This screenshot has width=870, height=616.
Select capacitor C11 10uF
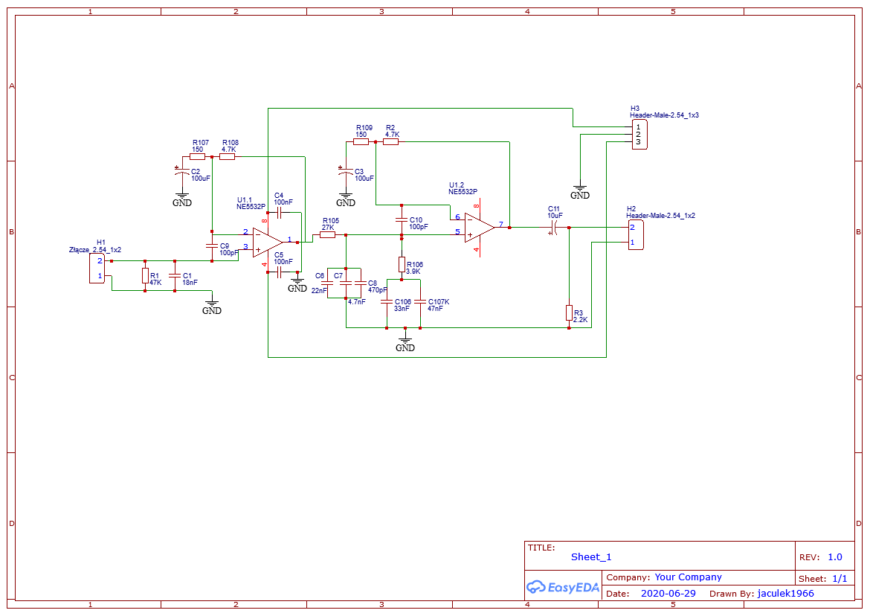(554, 228)
